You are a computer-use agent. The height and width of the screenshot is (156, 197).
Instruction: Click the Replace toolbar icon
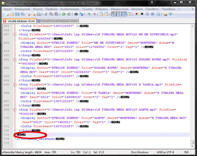81,14
